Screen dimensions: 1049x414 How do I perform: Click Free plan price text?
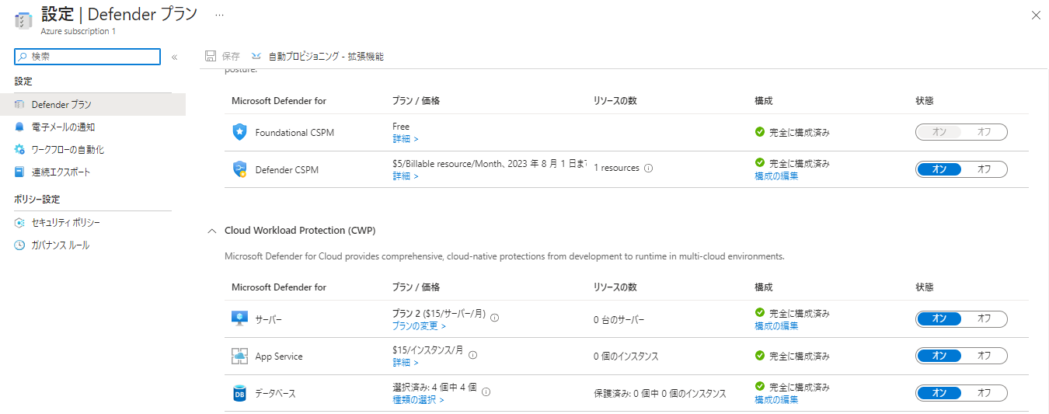pos(401,127)
